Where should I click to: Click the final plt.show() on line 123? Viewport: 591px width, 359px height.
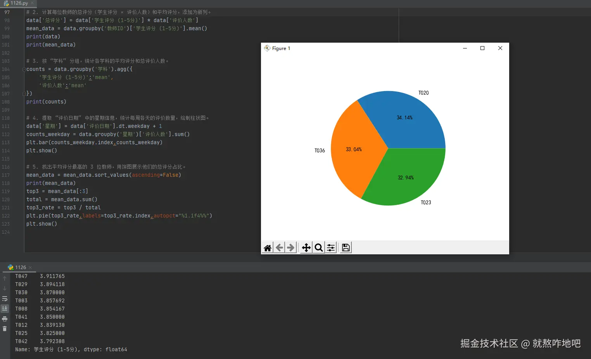(41, 224)
